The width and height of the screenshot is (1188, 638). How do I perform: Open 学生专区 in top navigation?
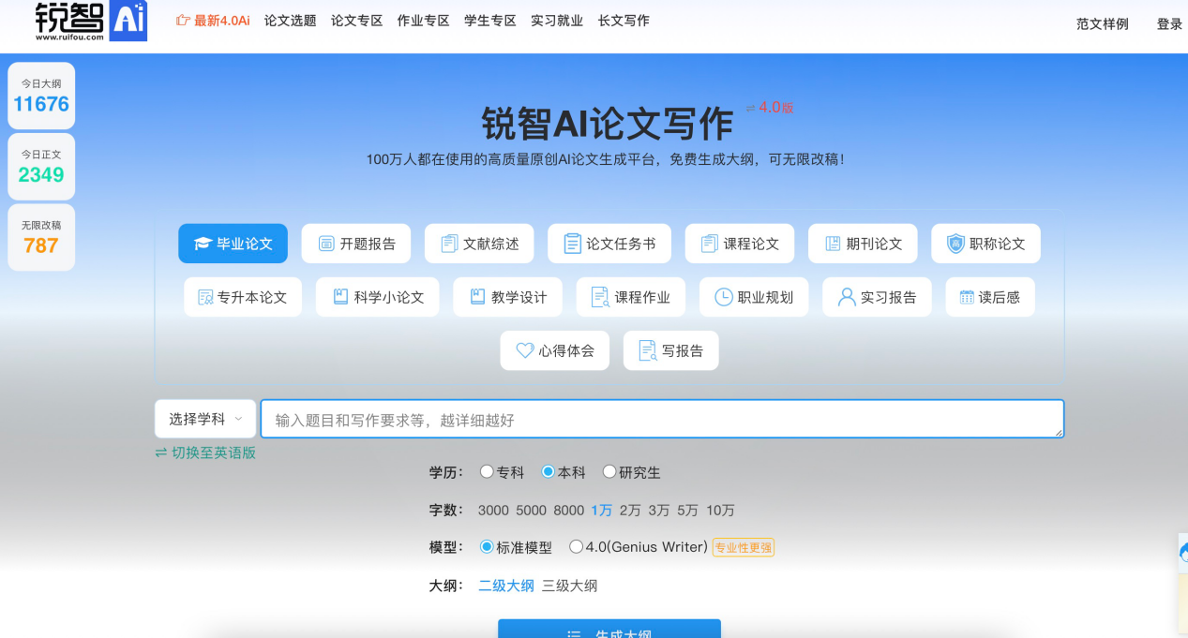pyautogui.click(x=490, y=21)
